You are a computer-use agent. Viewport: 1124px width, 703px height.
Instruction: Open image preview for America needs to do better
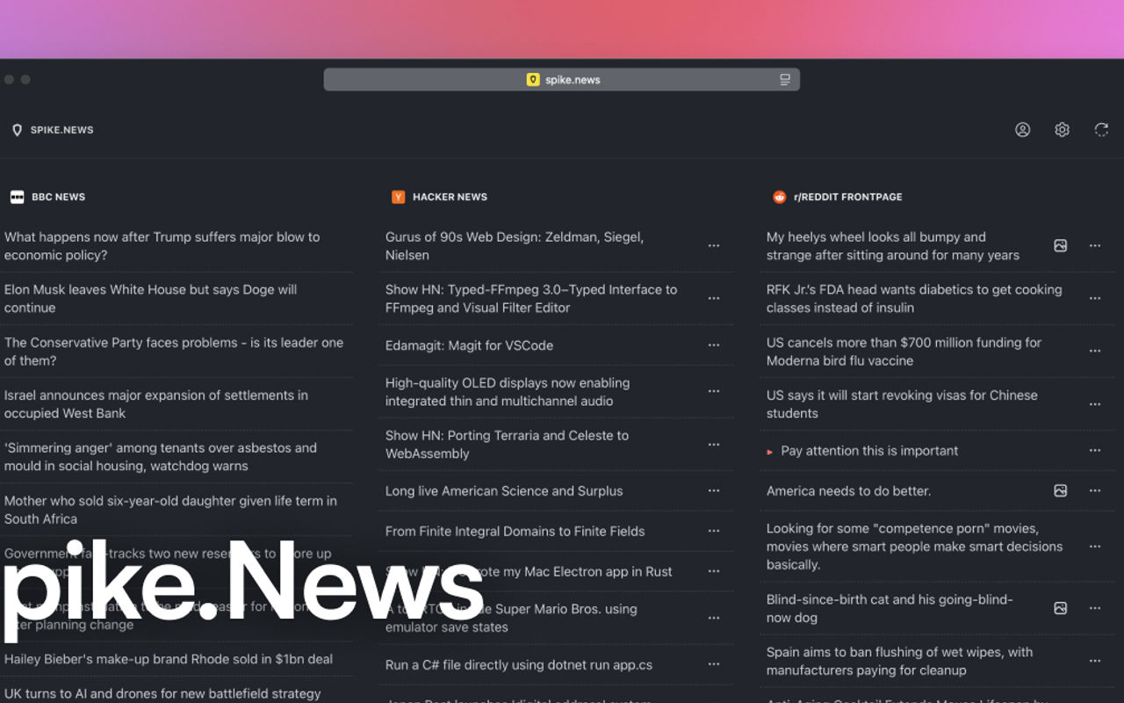1060,490
